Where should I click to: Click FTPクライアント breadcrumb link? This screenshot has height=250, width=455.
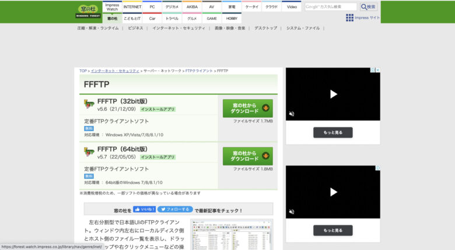199,71
